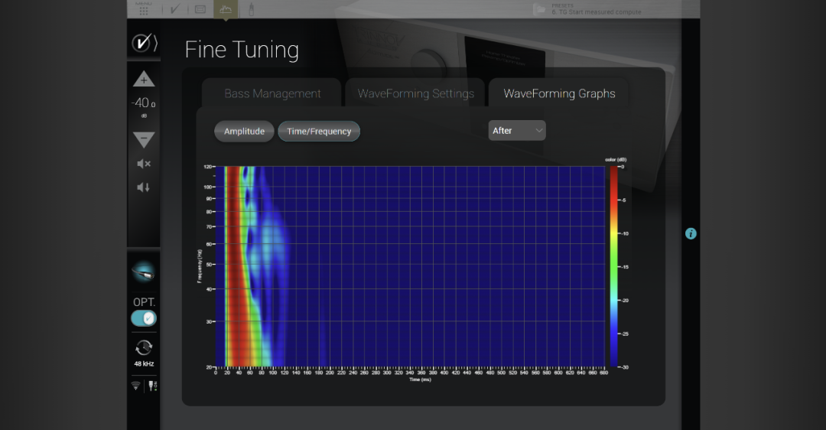Open the blue info icon
826x430 pixels.
tap(691, 233)
